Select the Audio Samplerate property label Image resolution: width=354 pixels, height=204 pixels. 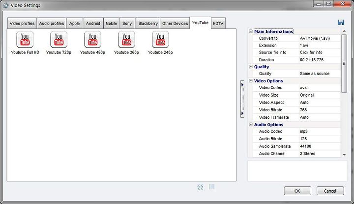click(x=275, y=146)
